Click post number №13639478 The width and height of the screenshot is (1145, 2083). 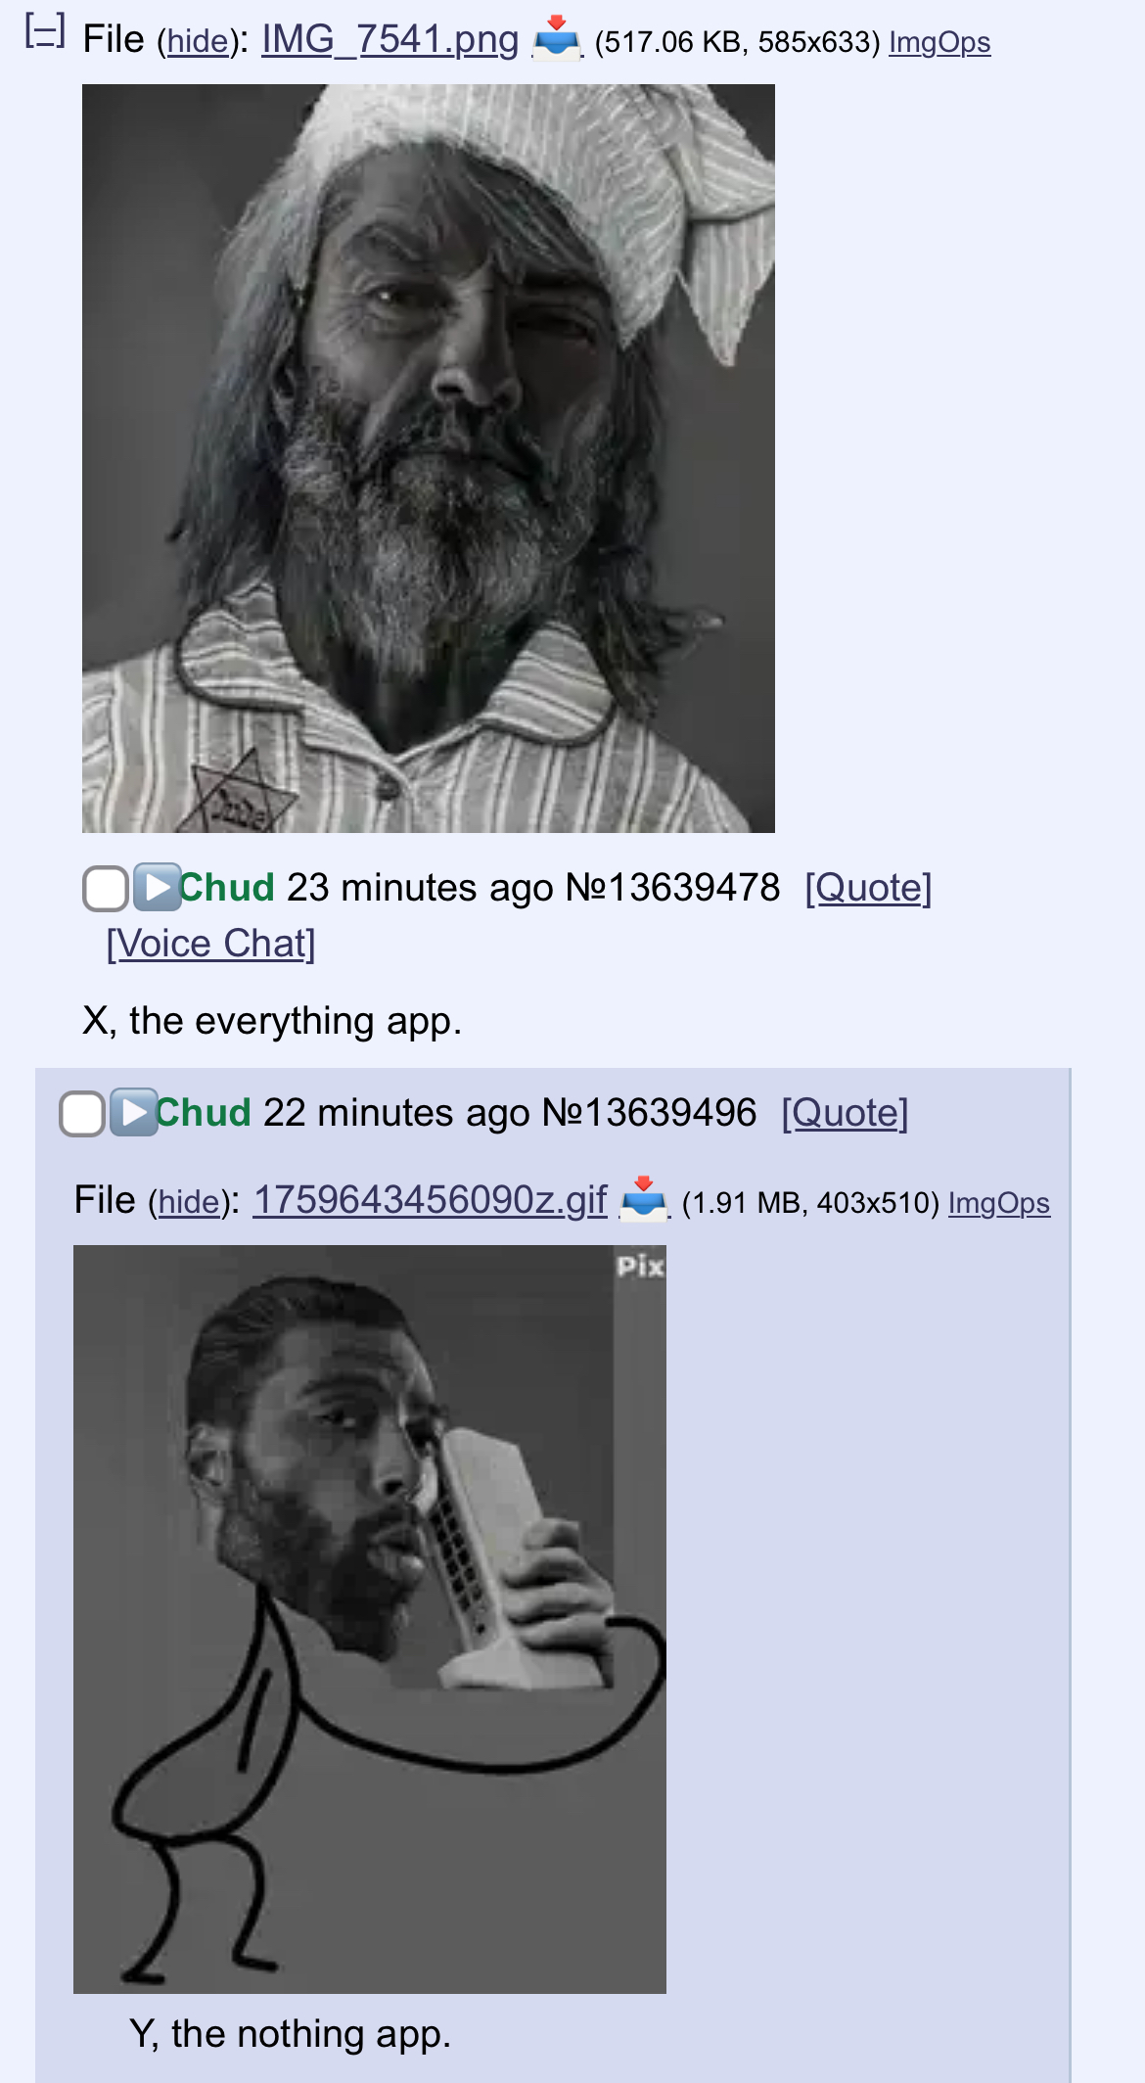(672, 888)
